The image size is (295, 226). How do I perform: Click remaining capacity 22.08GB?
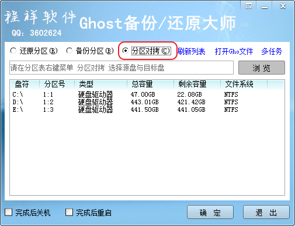(189, 94)
